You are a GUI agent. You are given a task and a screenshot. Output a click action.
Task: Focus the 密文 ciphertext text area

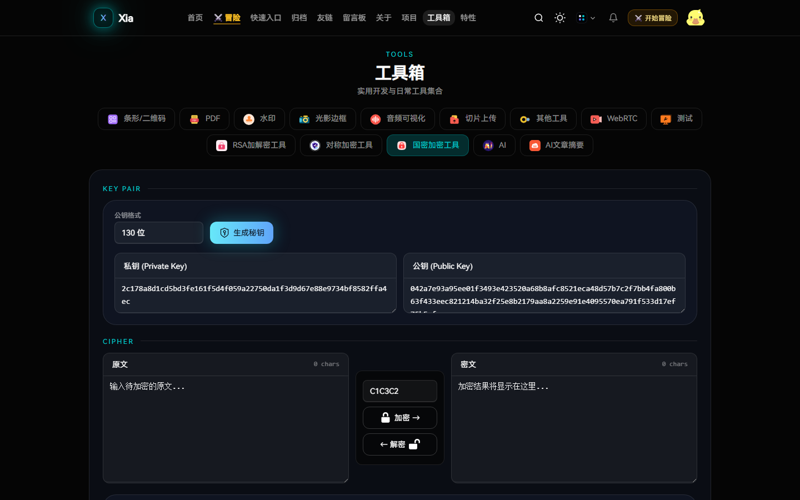click(574, 429)
